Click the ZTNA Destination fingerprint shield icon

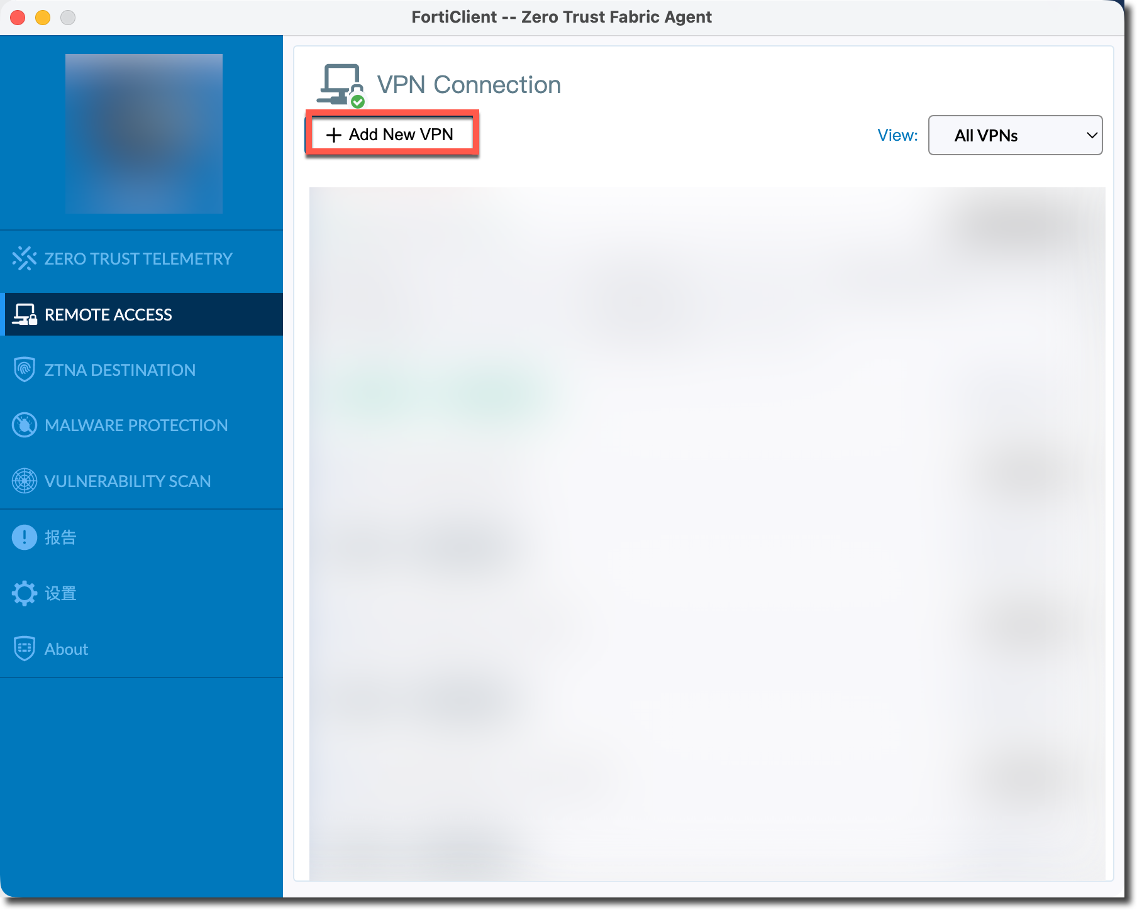pos(25,370)
